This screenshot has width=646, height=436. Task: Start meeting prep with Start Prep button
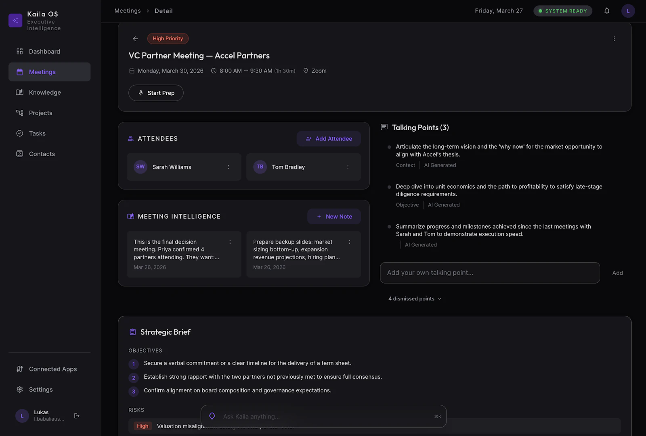pos(156,93)
